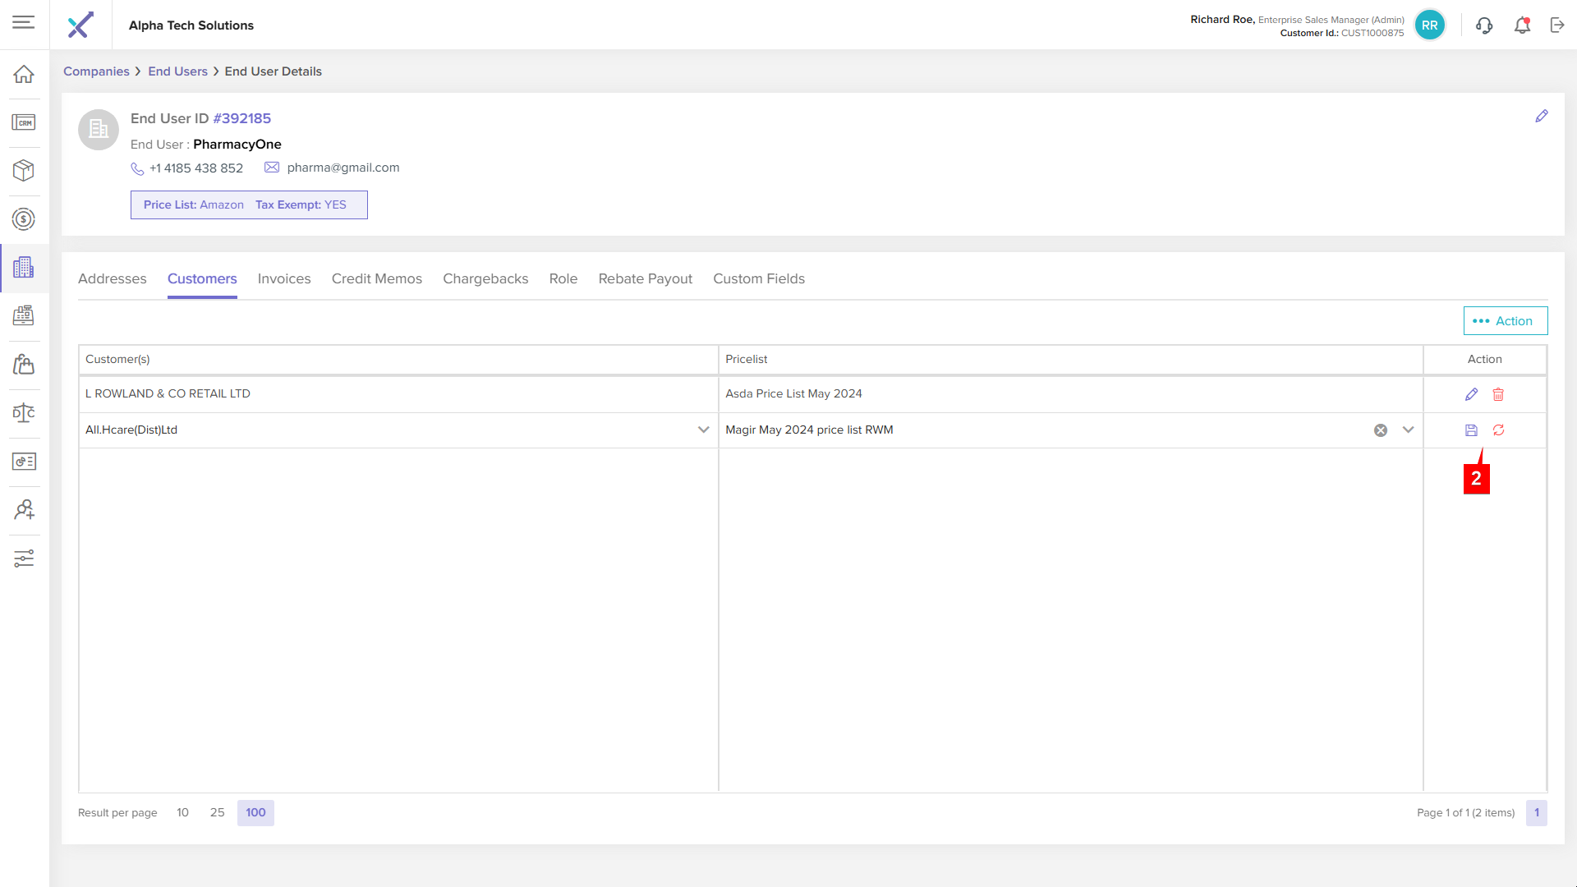This screenshot has height=887, width=1577.
Task: Expand the All.Hcare(Dist)Ltd customer dropdown
Action: tap(703, 430)
